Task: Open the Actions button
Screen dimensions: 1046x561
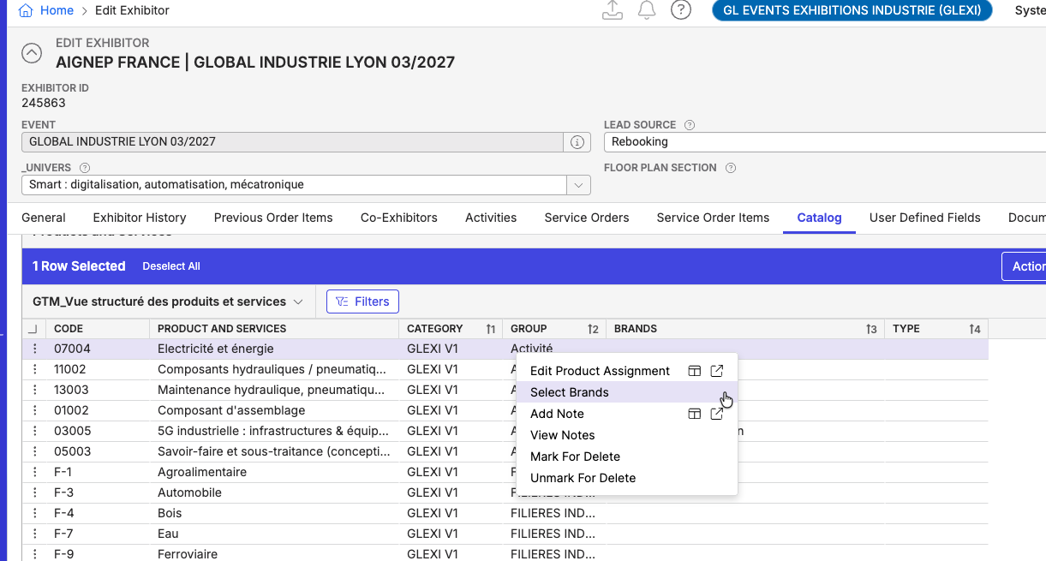Action: coord(1024,266)
